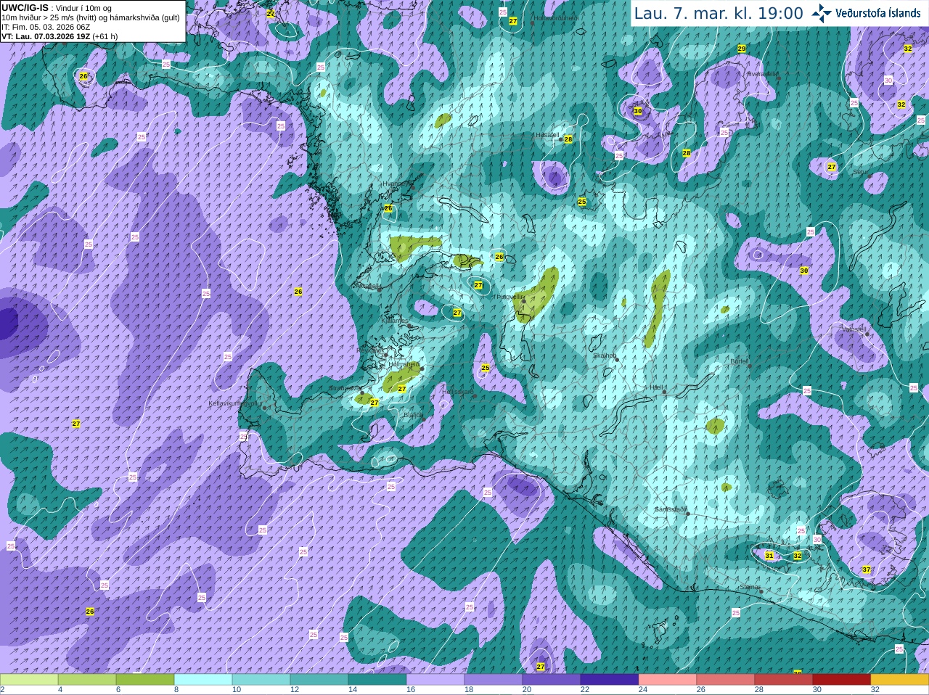Click the Veðurstofa Íslands logo emblem

(x=822, y=13)
